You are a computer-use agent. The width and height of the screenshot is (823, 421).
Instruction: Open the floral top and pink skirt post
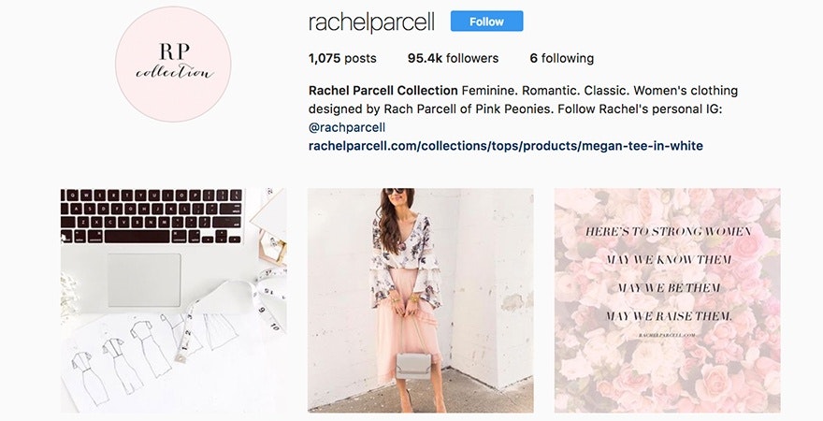click(x=421, y=300)
